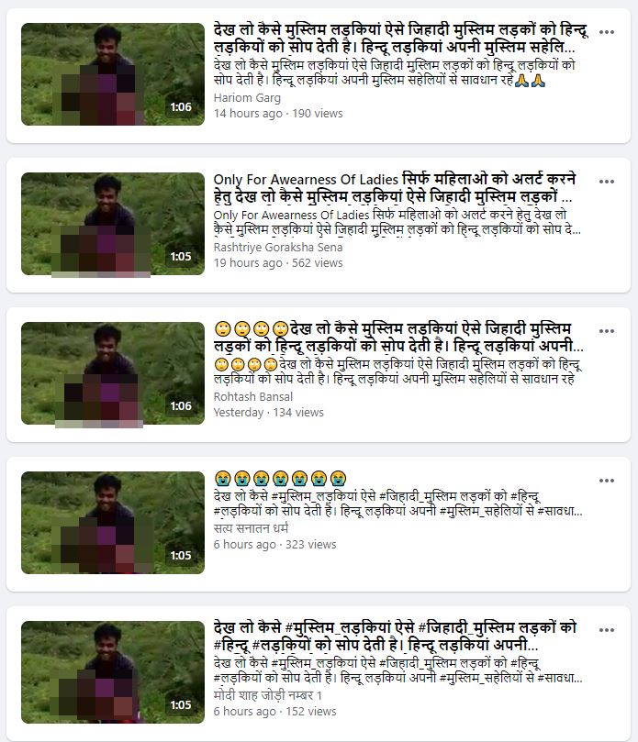Screen dimensions: 638x742
Task: Open मोदी शाह जोड़ी नम्बर 1 page link
Action: point(268,695)
